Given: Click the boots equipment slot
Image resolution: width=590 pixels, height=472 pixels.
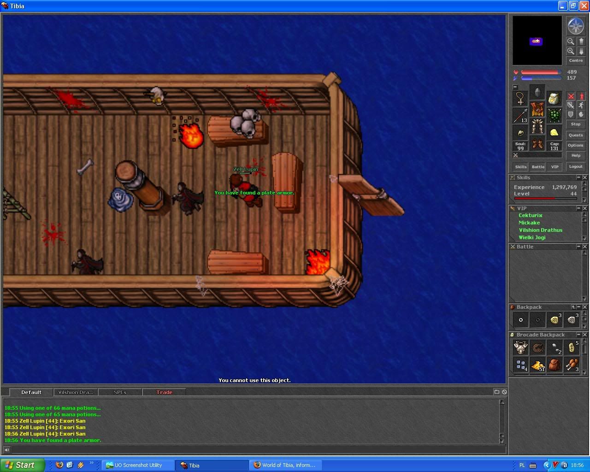Looking at the screenshot, I should click(x=537, y=143).
